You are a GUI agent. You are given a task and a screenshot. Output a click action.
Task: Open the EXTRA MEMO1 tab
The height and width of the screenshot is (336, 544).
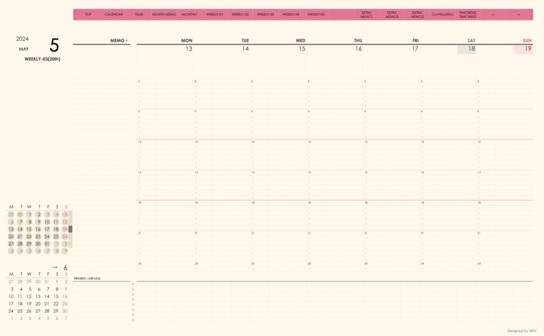point(366,14)
